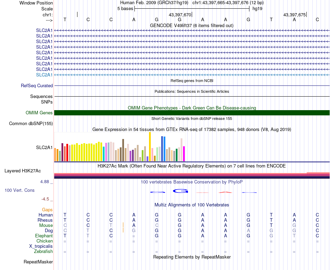This screenshot has height=270, width=330.
Task: Click the hg19 label beside the scale bar
Action: (257, 9)
